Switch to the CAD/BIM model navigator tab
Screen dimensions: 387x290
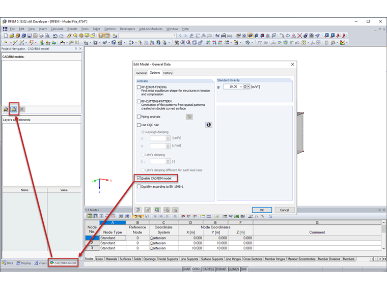pos(63,263)
